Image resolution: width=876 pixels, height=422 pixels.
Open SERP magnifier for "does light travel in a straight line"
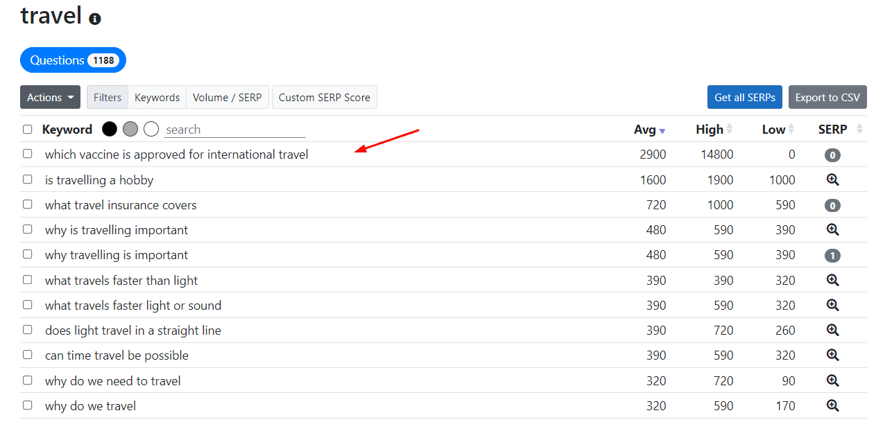tap(833, 330)
